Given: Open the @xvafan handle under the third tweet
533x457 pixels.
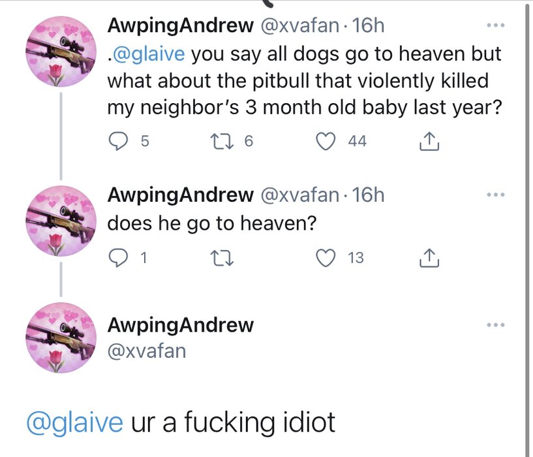Looking at the screenshot, I should pos(147,351).
